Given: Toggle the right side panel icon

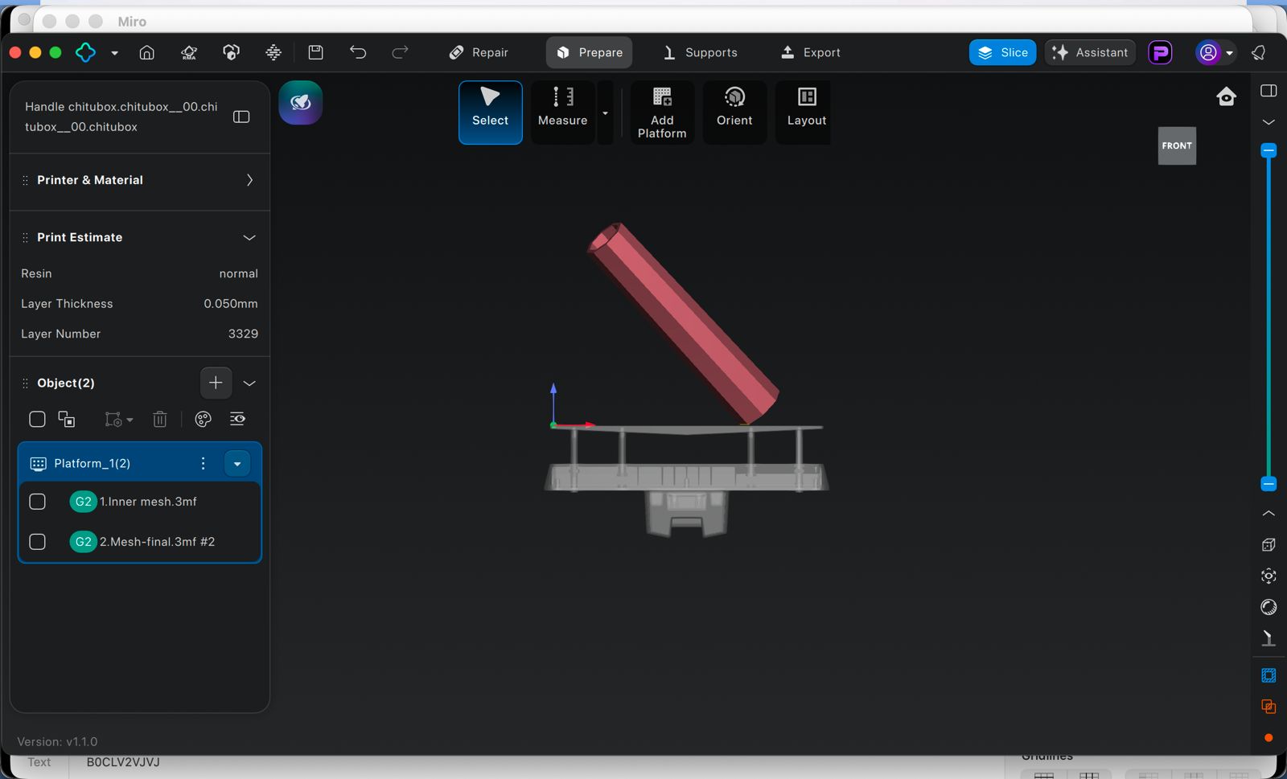Looking at the screenshot, I should point(1268,91).
